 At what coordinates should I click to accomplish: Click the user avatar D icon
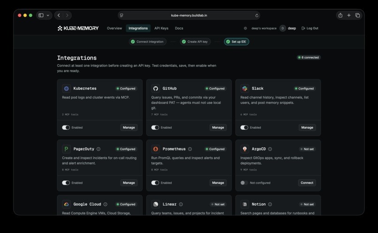tap(282, 28)
